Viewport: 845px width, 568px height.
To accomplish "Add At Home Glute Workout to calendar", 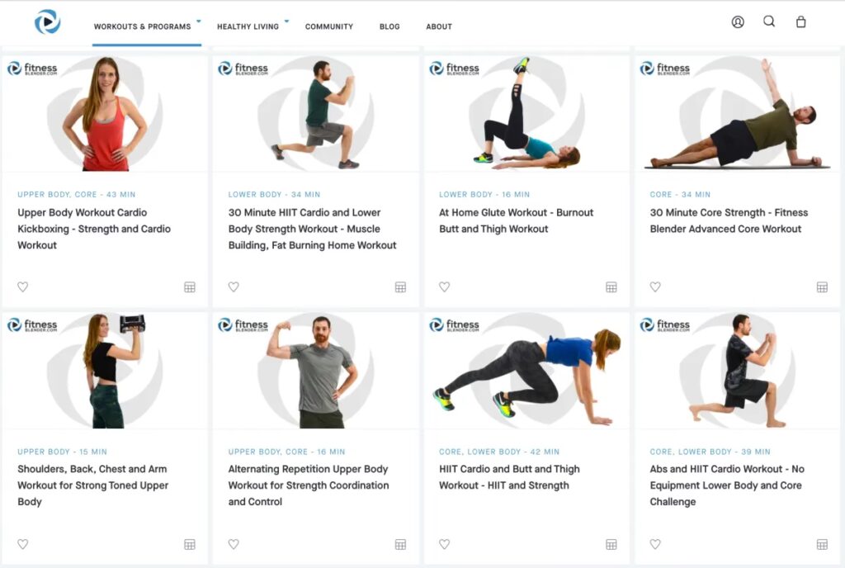I will (x=611, y=287).
